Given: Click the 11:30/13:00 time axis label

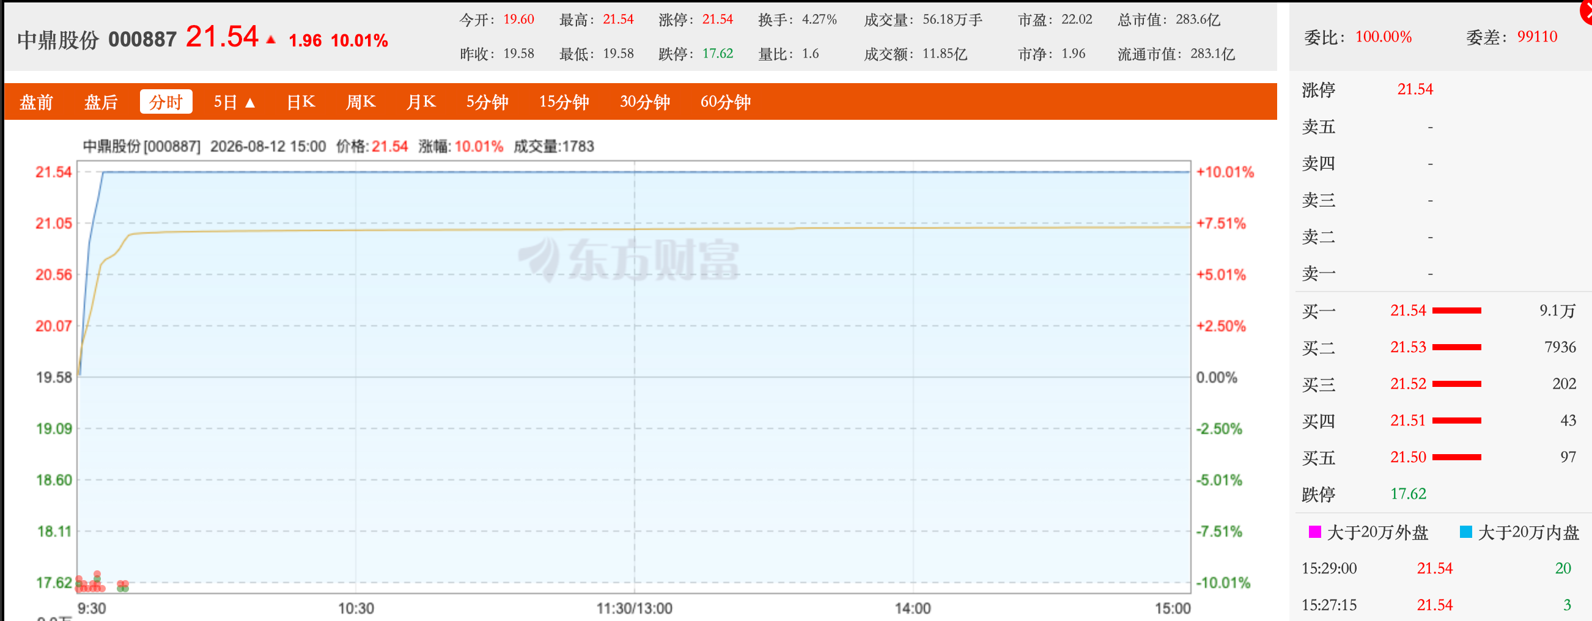Looking at the screenshot, I should click(634, 609).
